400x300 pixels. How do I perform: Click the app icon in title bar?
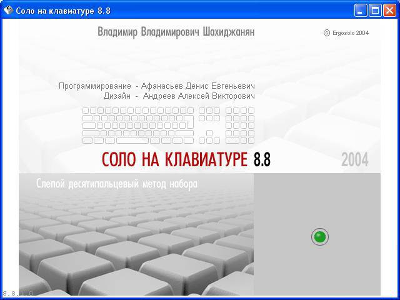pos(8,11)
